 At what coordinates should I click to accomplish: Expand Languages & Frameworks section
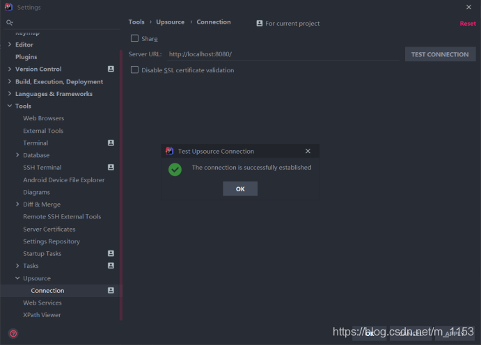click(x=10, y=93)
